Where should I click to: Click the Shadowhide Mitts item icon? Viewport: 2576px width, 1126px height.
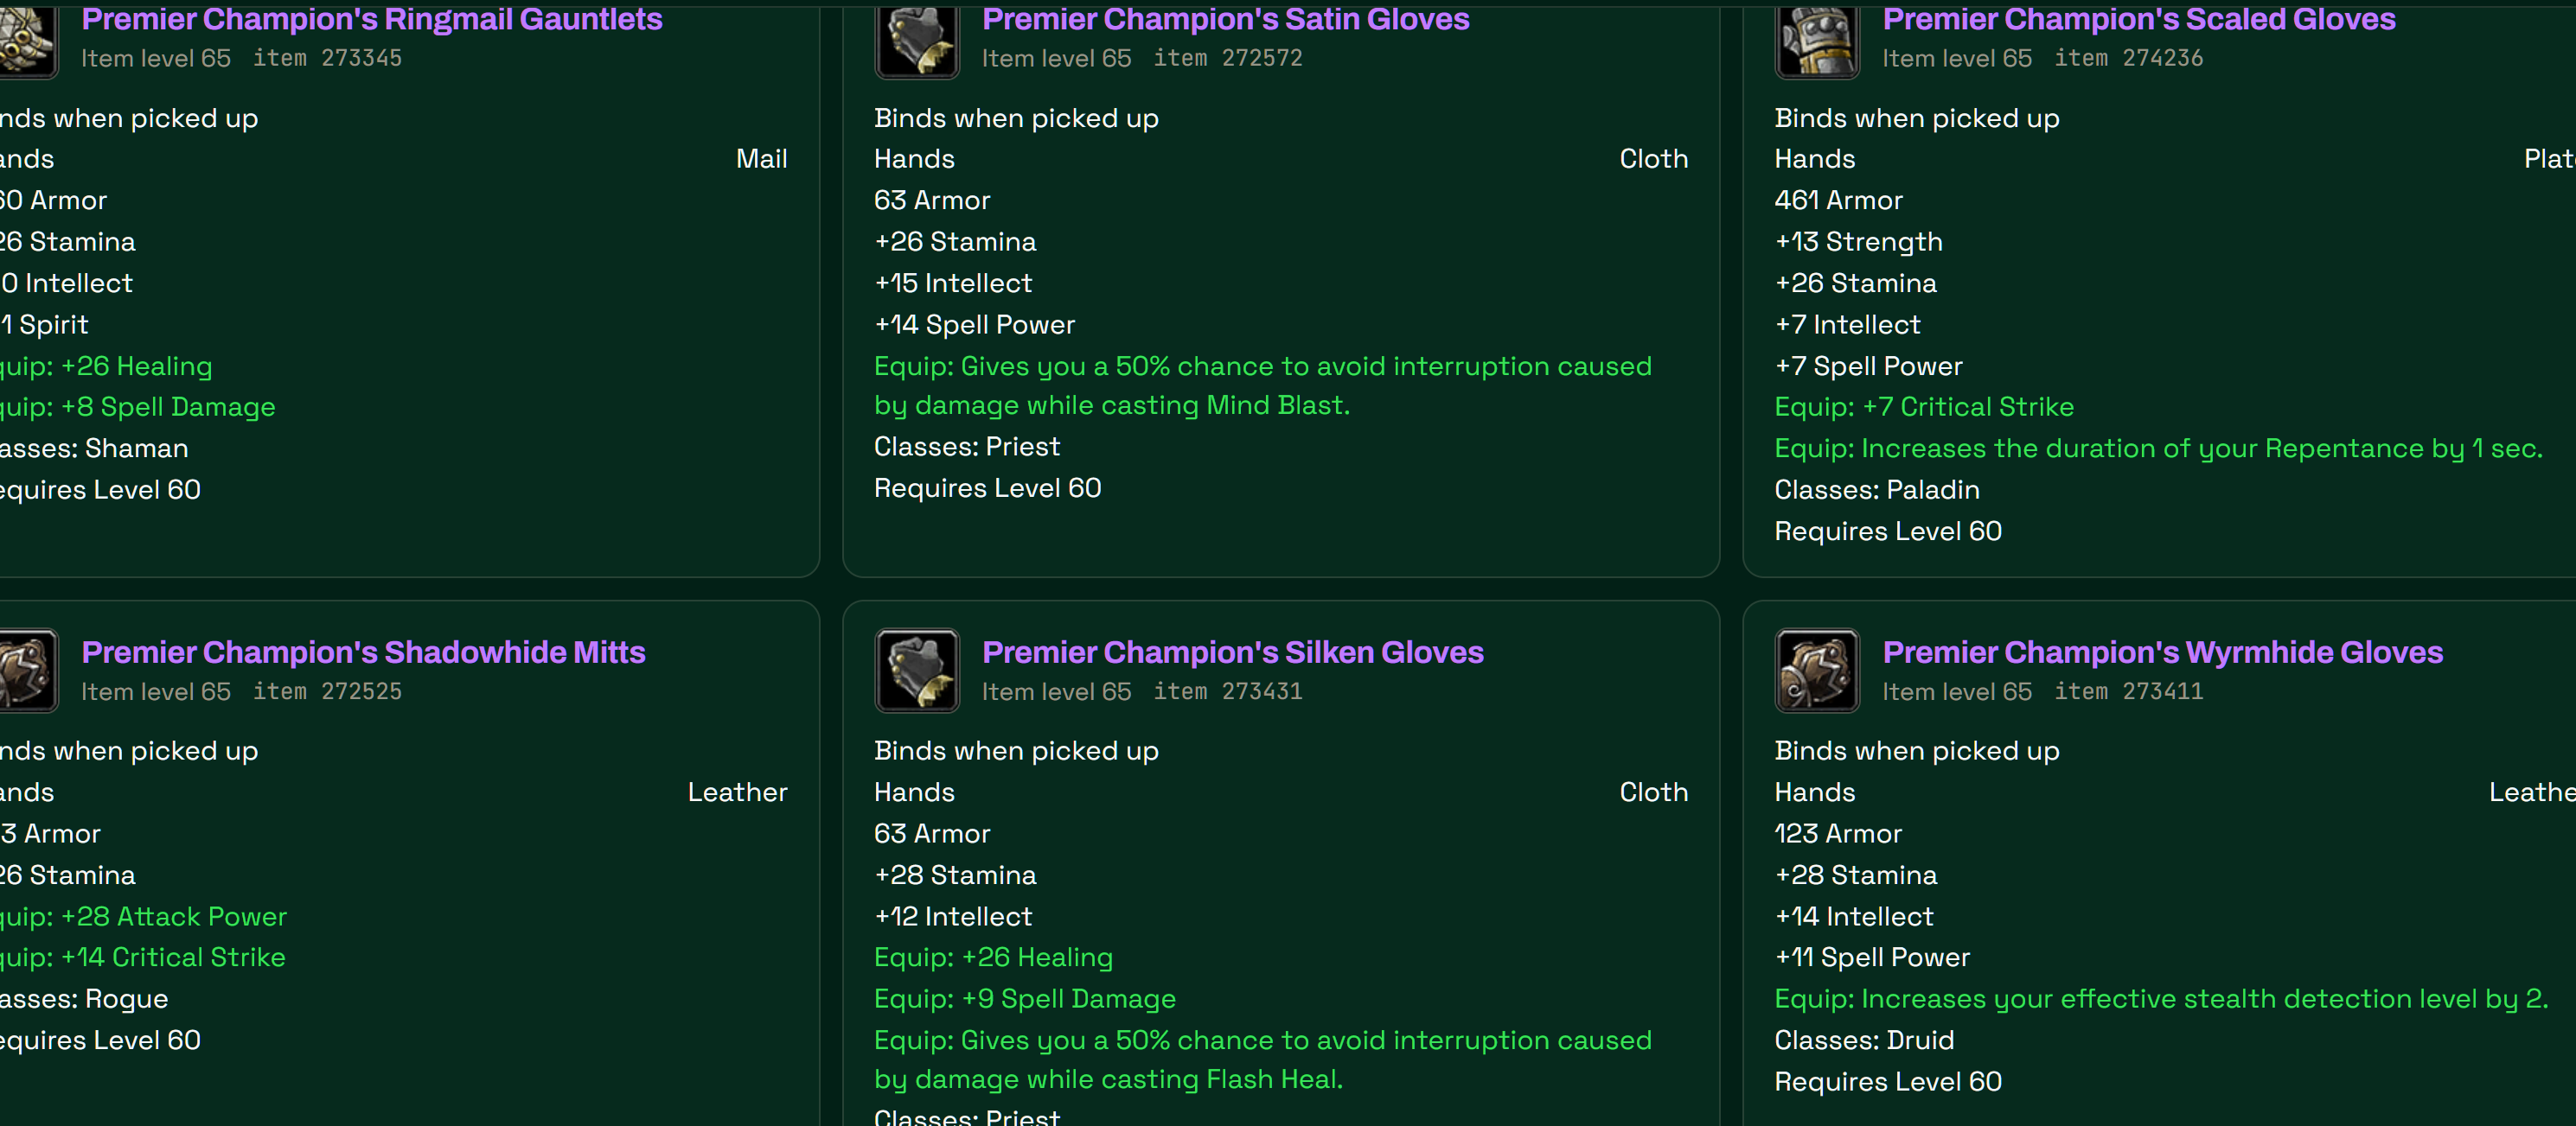point(28,671)
